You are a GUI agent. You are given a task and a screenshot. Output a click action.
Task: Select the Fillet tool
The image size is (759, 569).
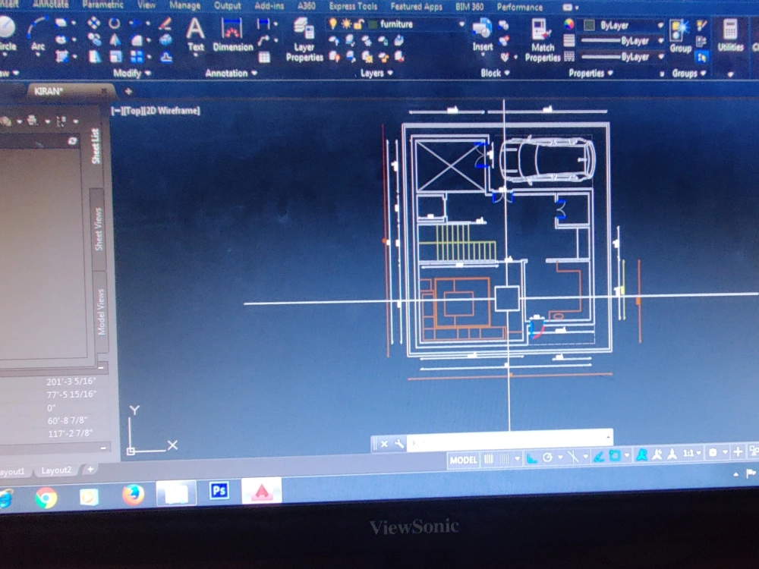[x=137, y=40]
